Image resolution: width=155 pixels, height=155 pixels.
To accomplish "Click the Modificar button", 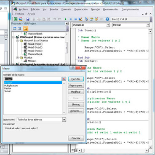I will pyautogui.click(x=76, y=92).
